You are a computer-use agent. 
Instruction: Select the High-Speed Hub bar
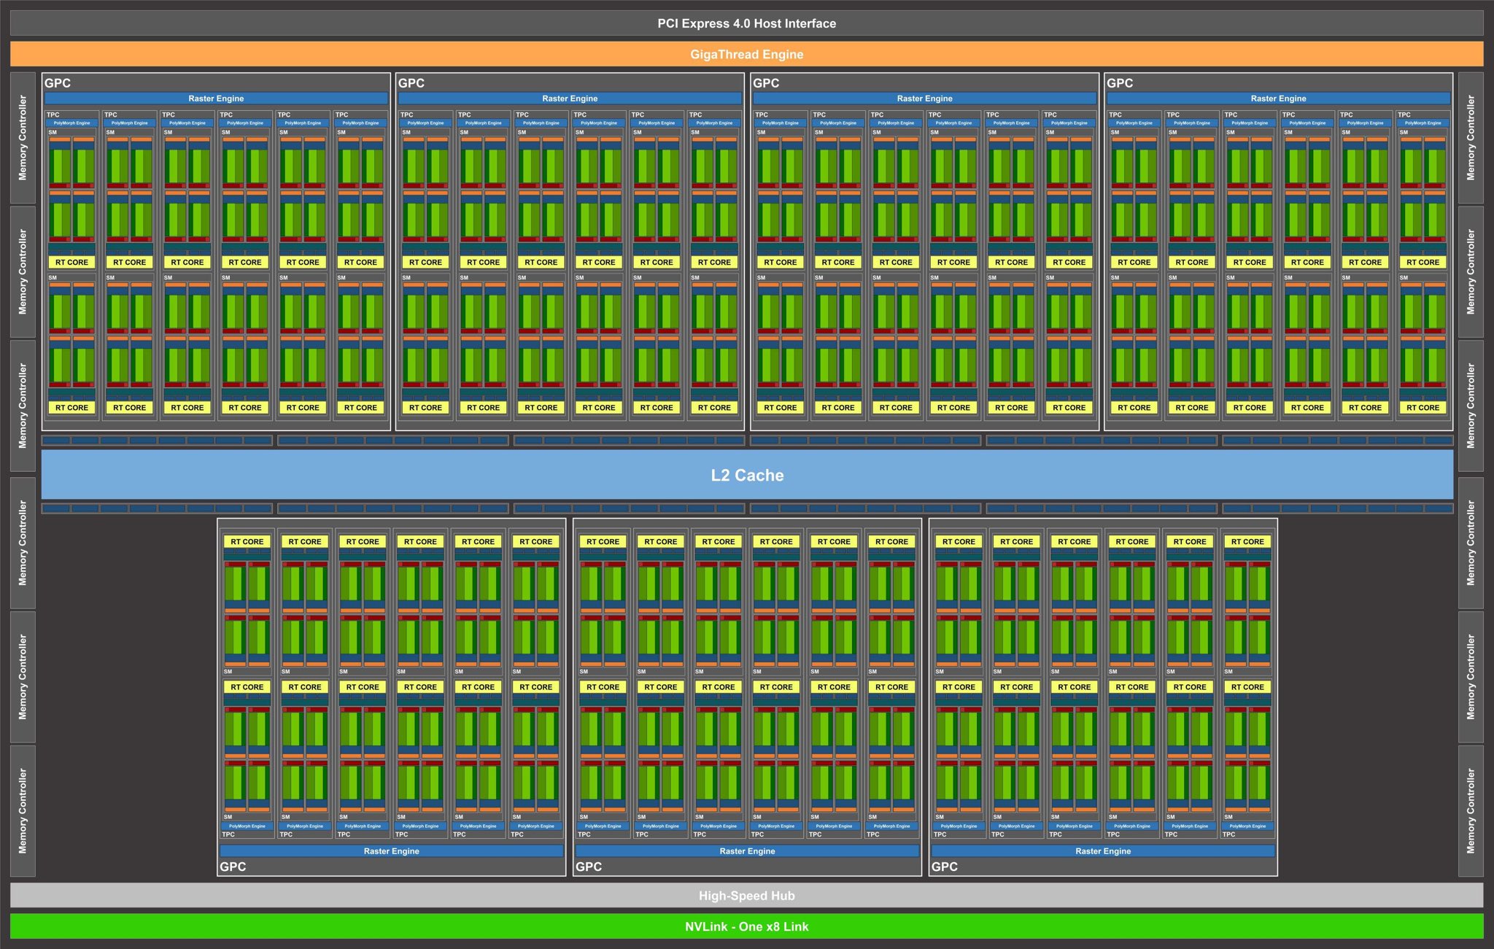(746, 895)
